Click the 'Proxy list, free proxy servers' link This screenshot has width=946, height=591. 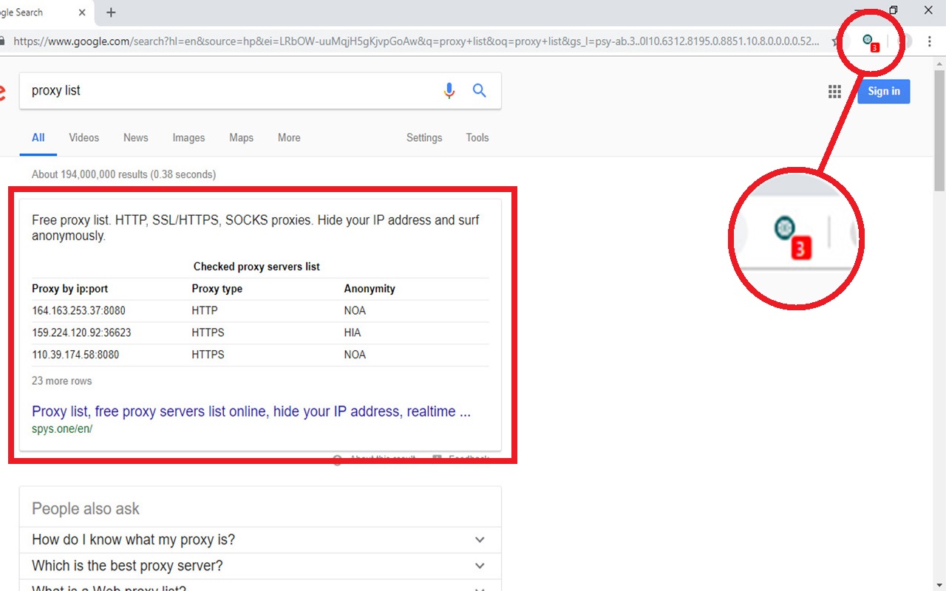point(251,411)
